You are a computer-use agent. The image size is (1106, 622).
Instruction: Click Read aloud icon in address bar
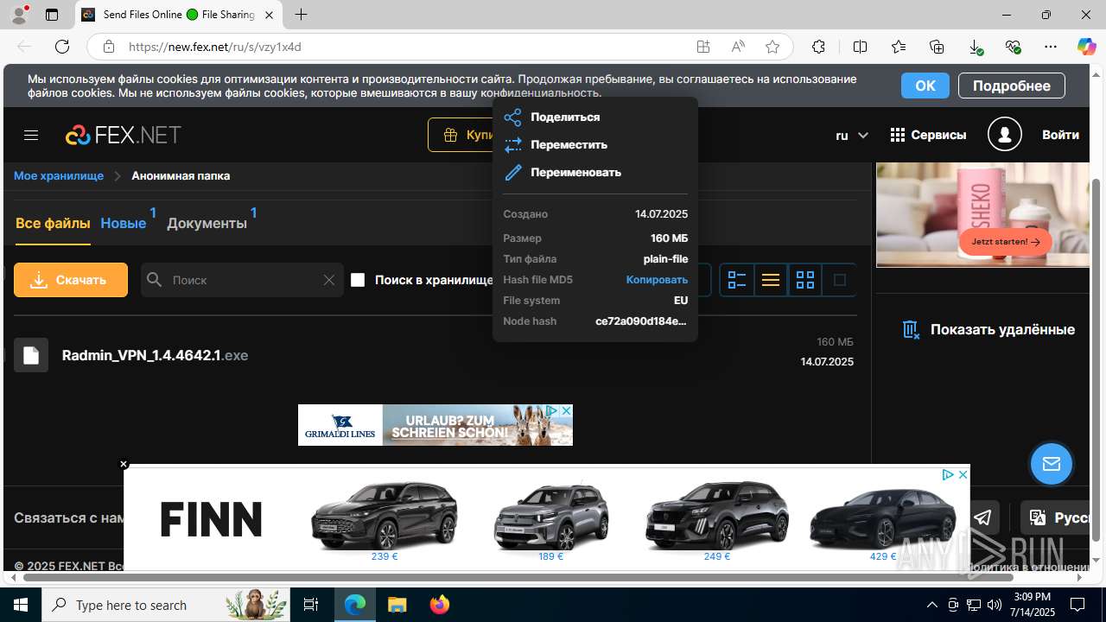(738, 47)
